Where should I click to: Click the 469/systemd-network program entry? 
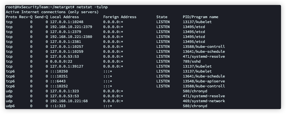[x=204, y=101]
